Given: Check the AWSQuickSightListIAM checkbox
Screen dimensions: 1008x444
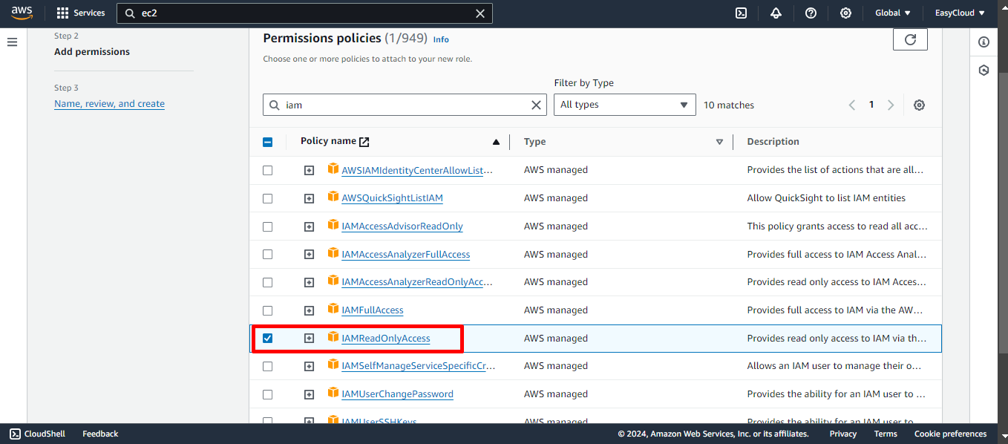Looking at the screenshot, I should [x=268, y=198].
